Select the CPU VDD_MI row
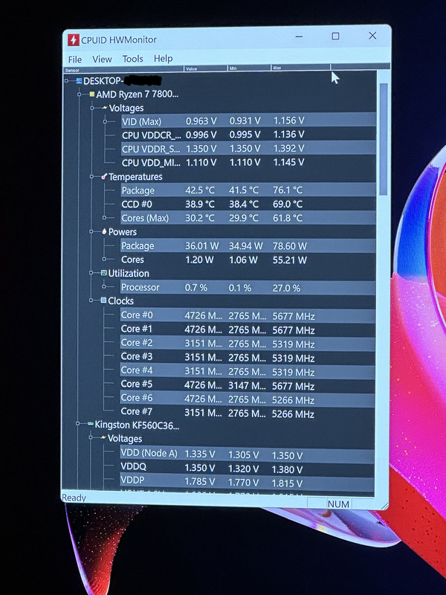The image size is (446, 595). (x=248, y=162)
